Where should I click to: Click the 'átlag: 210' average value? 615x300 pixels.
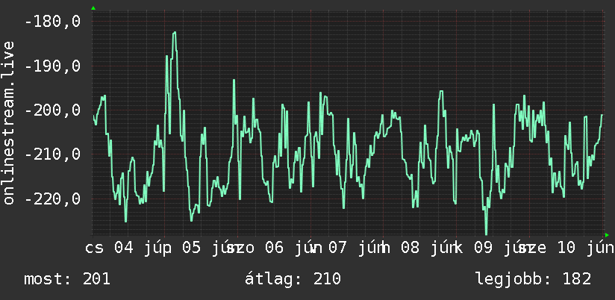[293, 279]
